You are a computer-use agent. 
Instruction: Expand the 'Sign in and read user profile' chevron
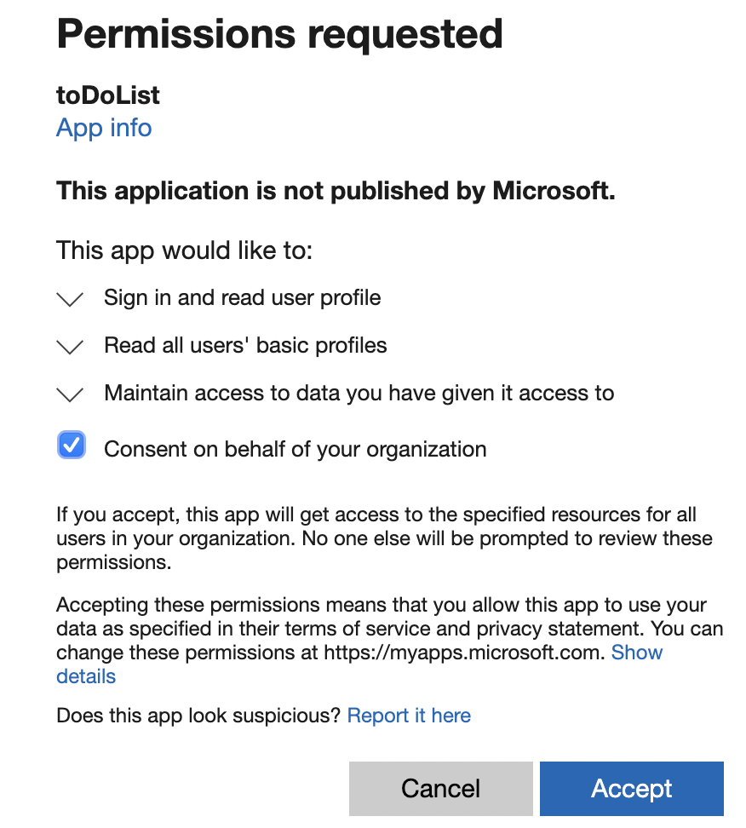(x=70, y=299)
